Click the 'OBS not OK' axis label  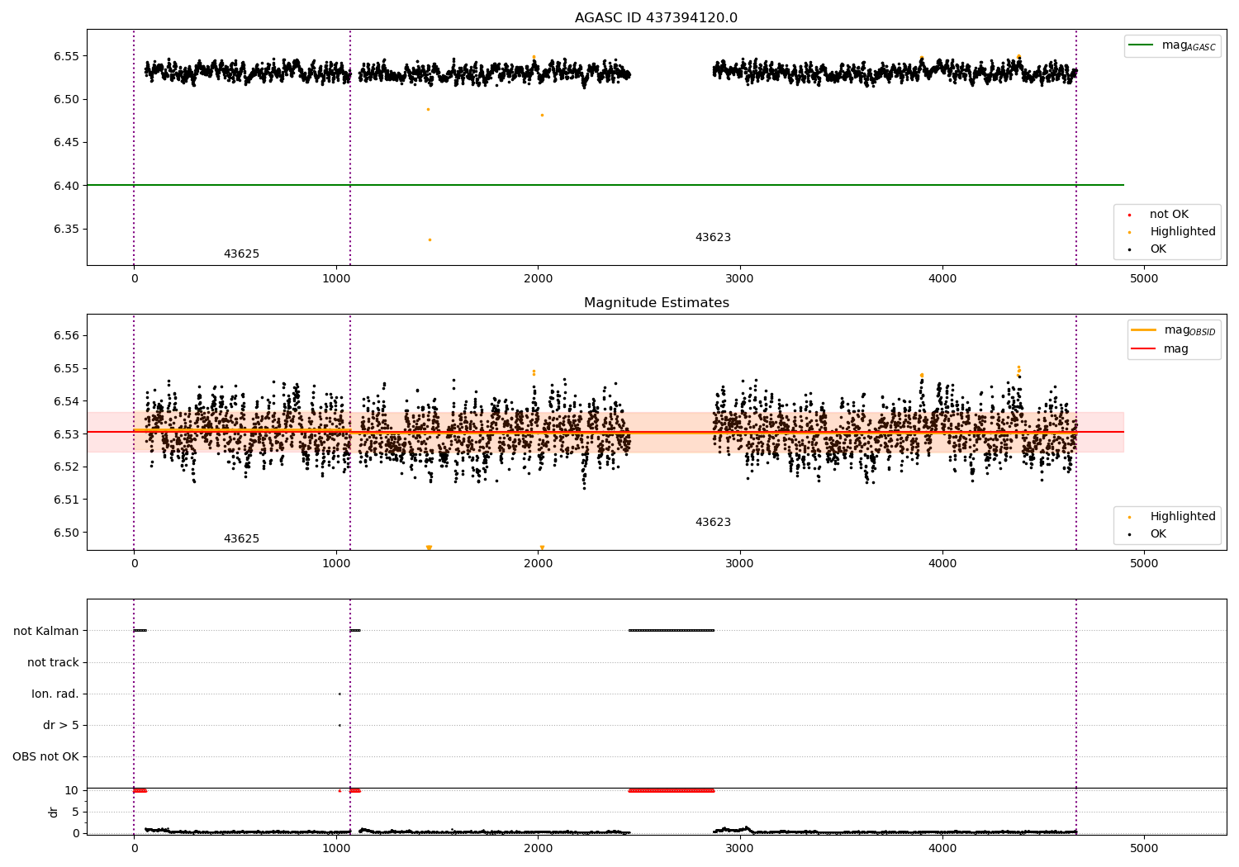(45, 756)
